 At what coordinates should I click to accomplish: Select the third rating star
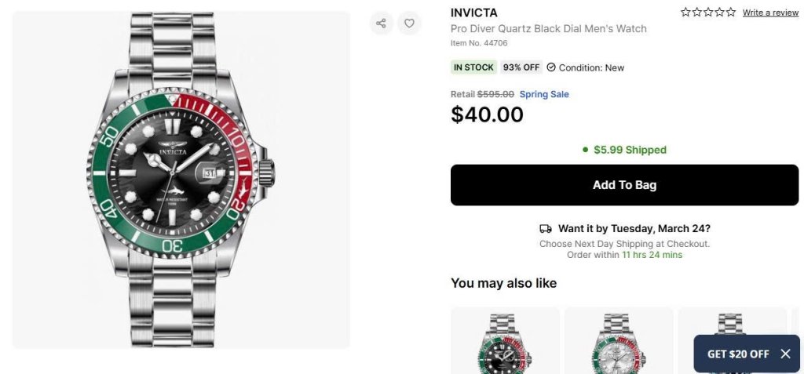(708, 12)
